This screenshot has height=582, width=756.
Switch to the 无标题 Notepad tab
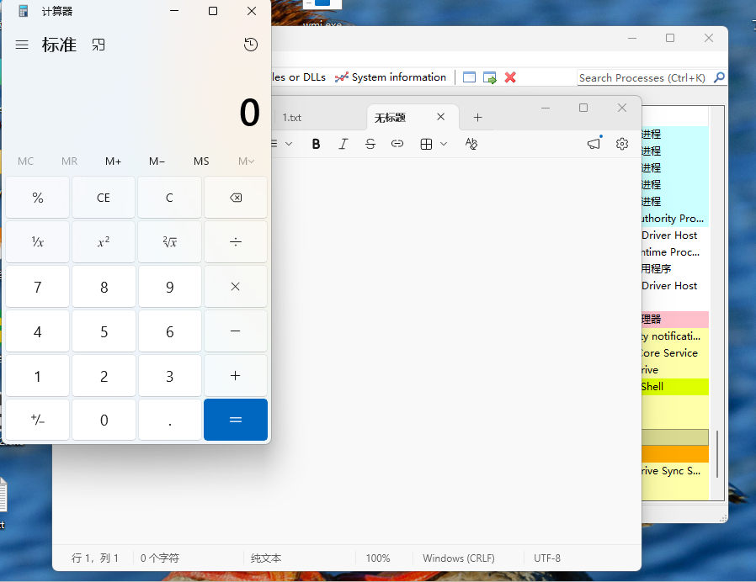tap(391, 118)
